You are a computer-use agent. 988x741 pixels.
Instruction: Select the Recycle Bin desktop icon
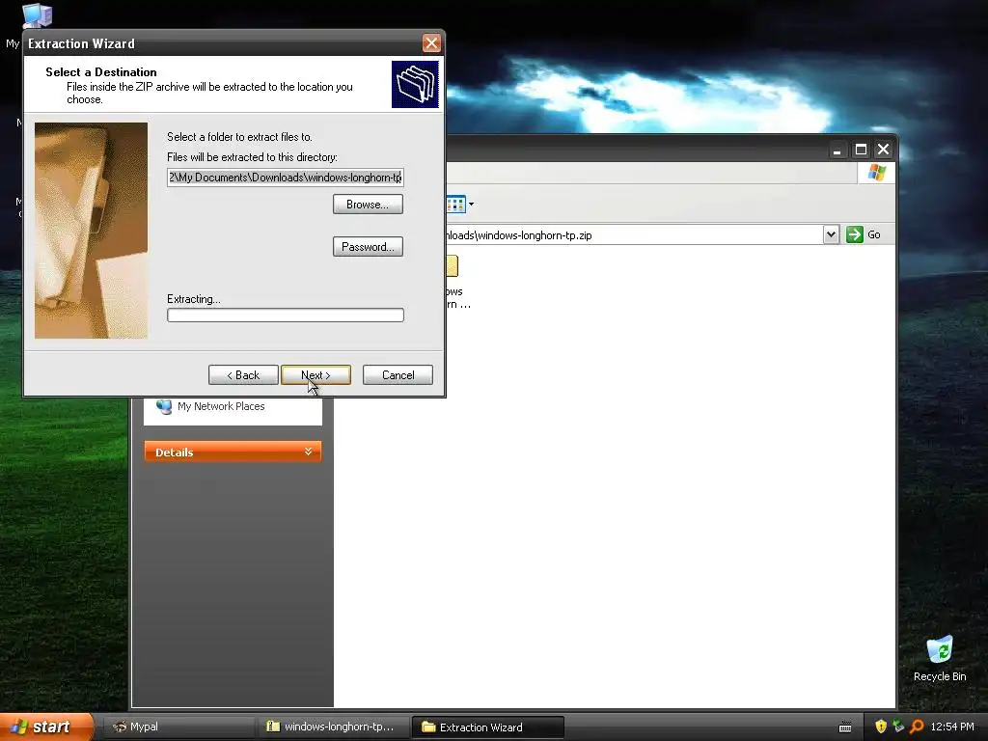tap(940, 658)
